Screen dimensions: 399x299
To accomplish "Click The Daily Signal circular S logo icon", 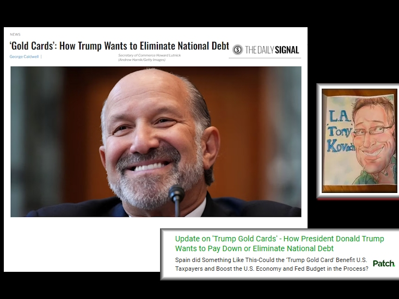I will point(237,49).
